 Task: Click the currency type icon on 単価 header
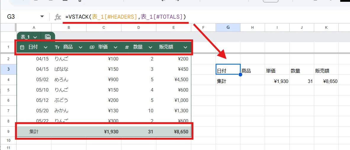click(x=92, y=47)
